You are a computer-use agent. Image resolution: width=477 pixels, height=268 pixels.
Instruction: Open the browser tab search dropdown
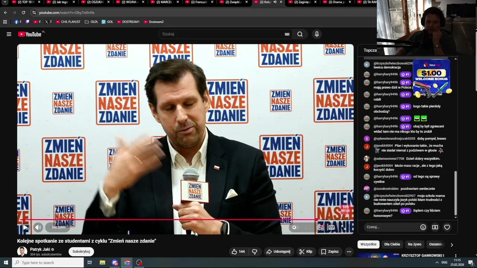click(x=4, y=2)
